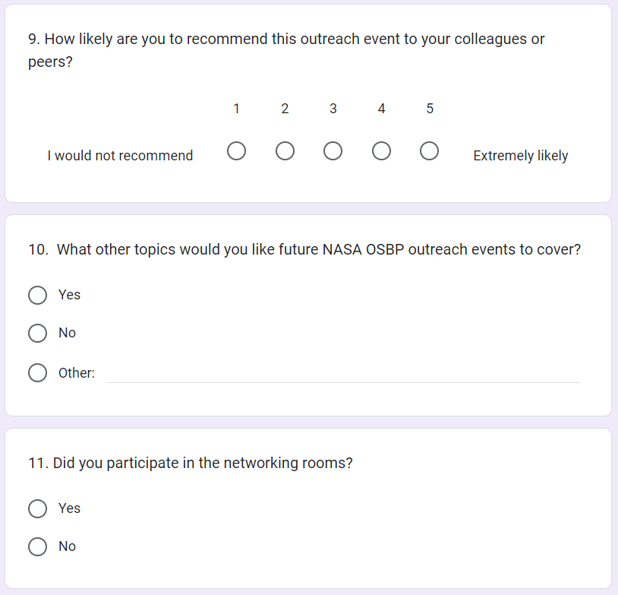618x595 pixels.
Task: Click the question 10 topics title text
Action: pos(304,249)
